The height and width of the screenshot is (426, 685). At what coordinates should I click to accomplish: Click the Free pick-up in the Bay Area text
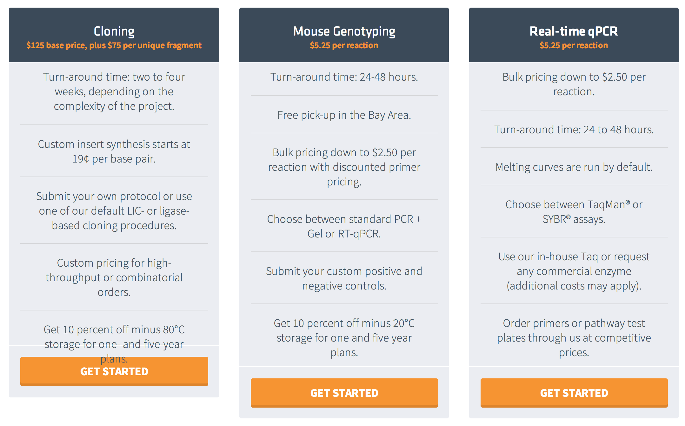click(x=344, y=115)
